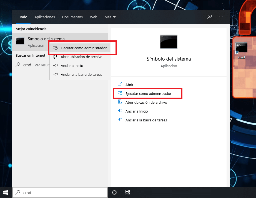
Task: Expand the Más dropdown filter
Action: pyautogui.click(x=110, y=17)
